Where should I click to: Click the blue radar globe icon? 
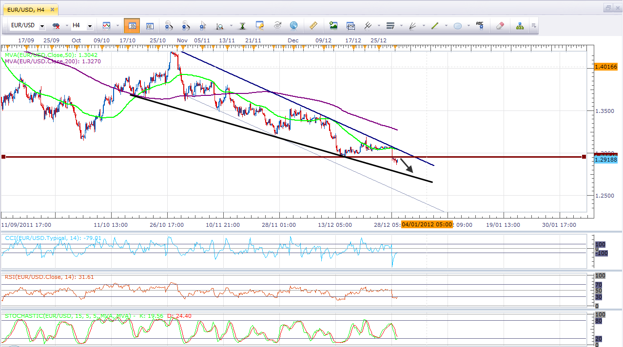point(293,25)
